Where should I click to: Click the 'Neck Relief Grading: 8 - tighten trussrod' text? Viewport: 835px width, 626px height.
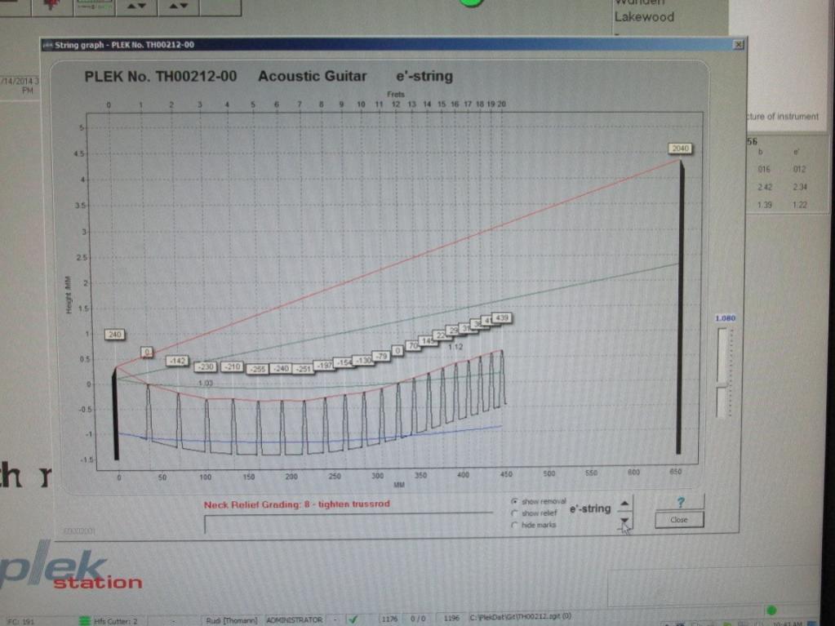tap(296, 504)
